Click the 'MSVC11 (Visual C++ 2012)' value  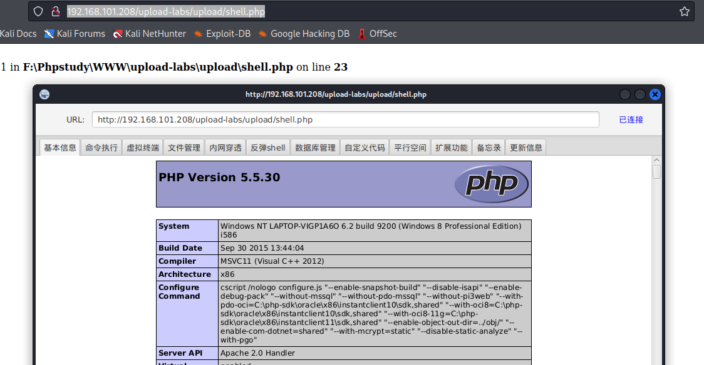coord(272,261)
